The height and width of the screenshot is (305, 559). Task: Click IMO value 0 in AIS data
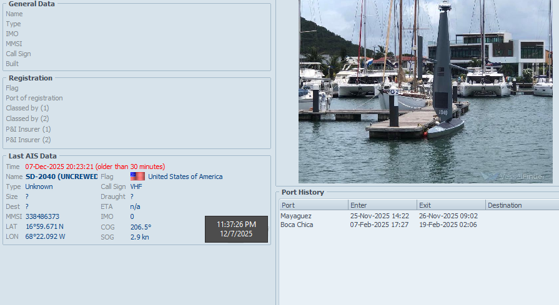point(132,216)
